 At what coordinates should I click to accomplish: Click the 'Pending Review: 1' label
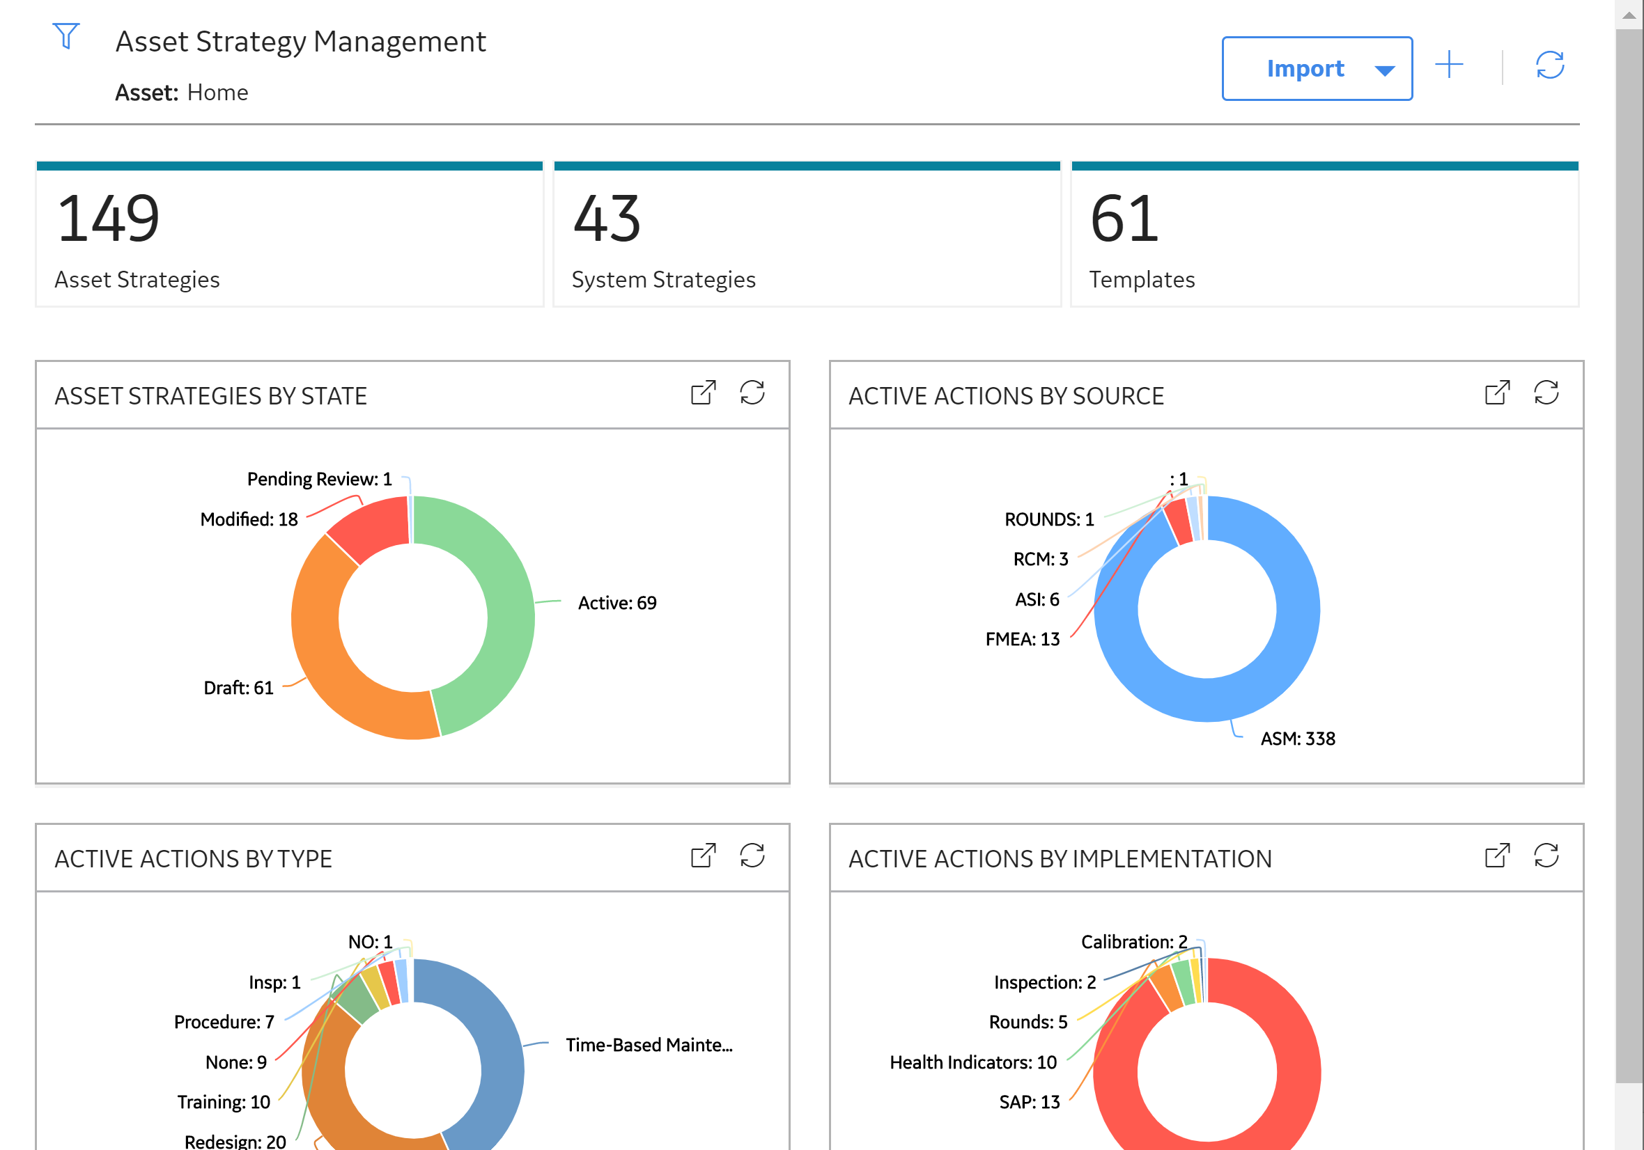(319, 479)
